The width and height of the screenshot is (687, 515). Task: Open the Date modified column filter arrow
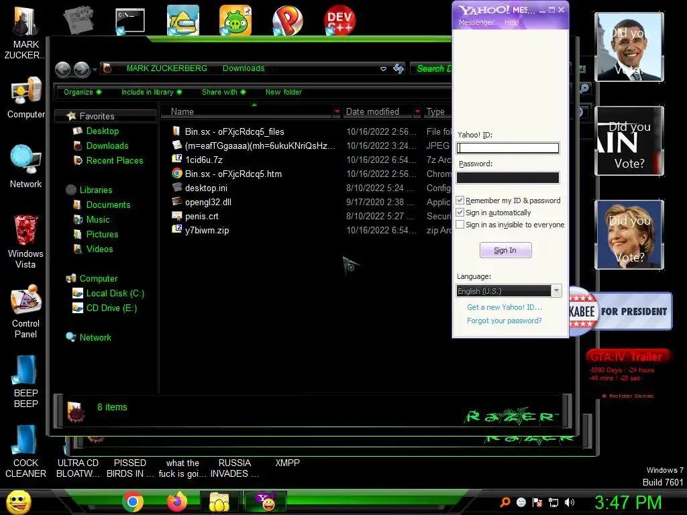(417, 112)
